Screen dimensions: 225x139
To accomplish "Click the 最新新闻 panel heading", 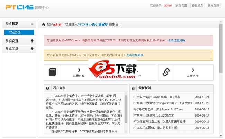I will tap(145, 88).
